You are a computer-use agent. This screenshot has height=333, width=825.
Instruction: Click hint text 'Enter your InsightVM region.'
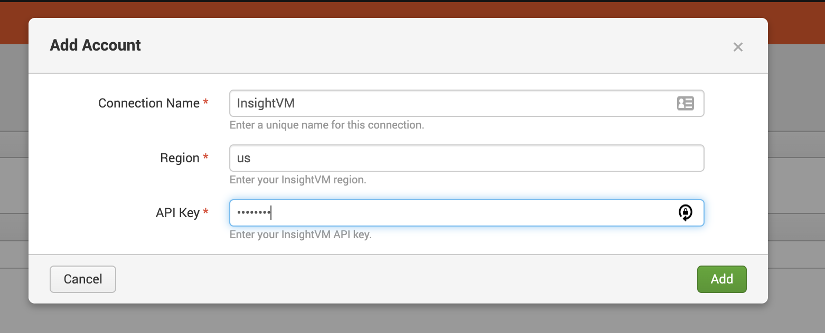(298, 180)
